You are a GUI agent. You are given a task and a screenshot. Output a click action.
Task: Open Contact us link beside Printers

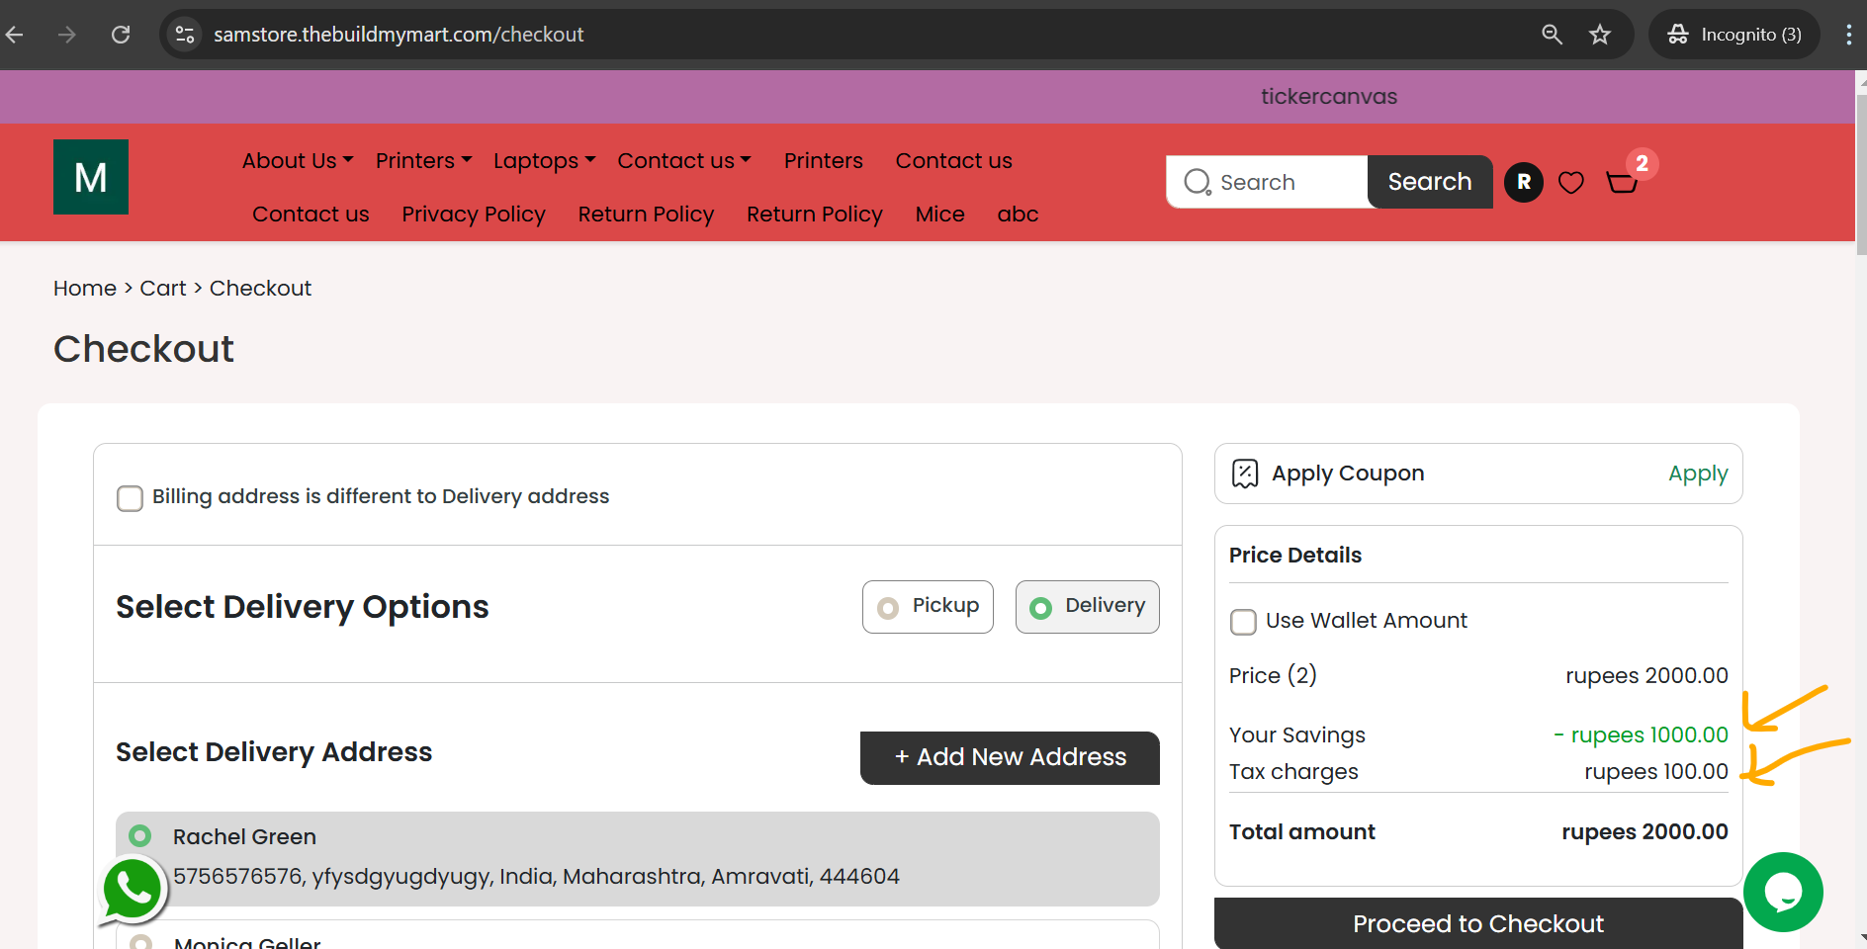tap(953, 160)
